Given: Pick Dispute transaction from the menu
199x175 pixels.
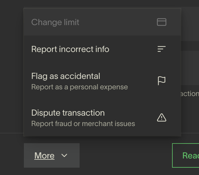Looking at the screenshot, I should pos(68,113).
